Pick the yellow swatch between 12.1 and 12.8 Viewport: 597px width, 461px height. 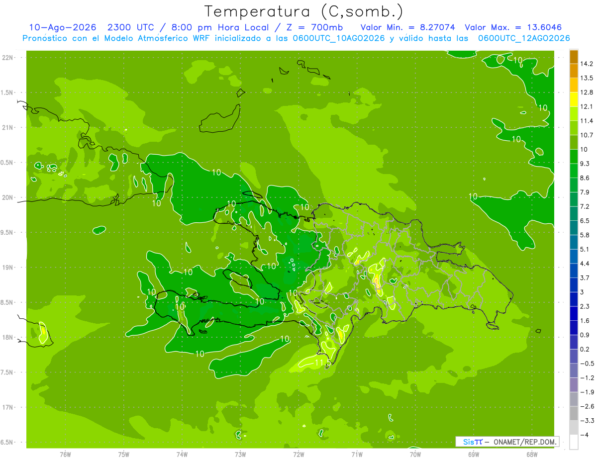[x=574, y=99]
